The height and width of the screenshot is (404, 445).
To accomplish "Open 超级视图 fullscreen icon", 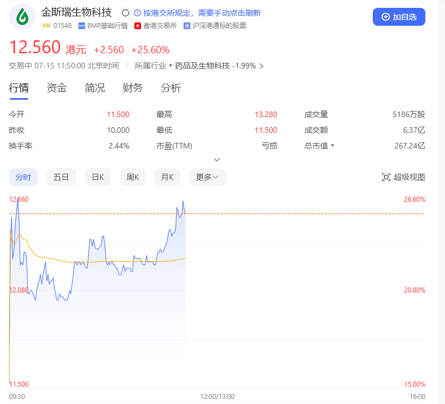I will click(x=386, y=177).
